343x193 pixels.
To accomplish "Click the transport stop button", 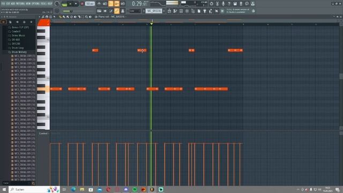I will point(76,4).
